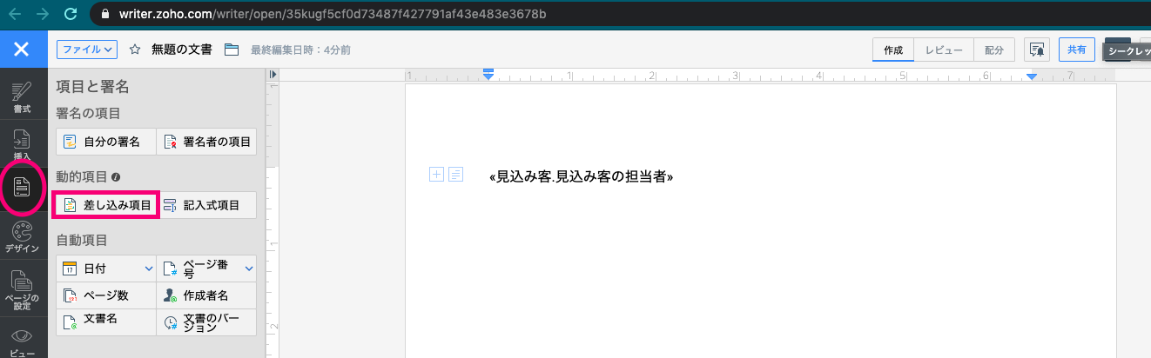Expand the ページ番号 dropdown arrow

250,268
